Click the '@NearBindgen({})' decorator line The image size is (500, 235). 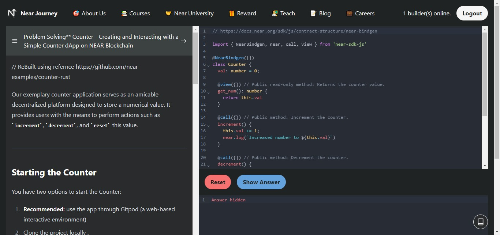[x=233, y=58]
